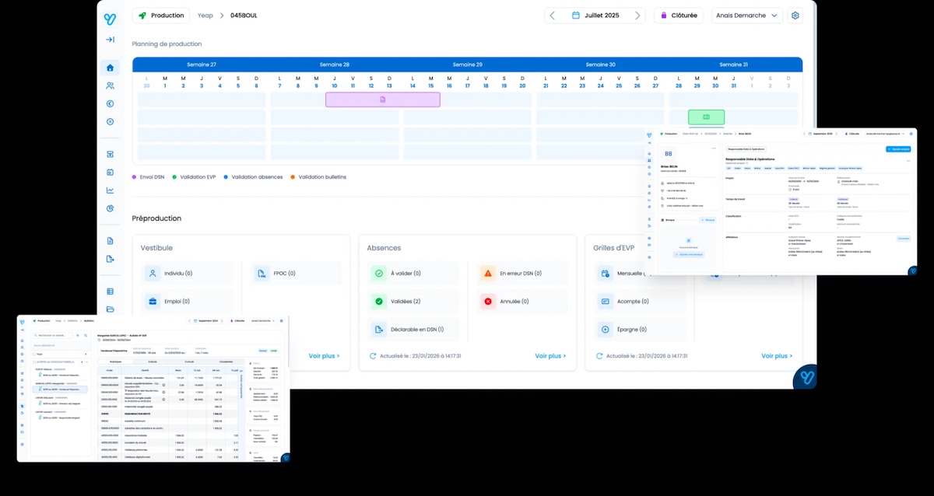934x496 pixels.
Task: Switch to Cumuls tab in bulletin window
Action: 189,362
